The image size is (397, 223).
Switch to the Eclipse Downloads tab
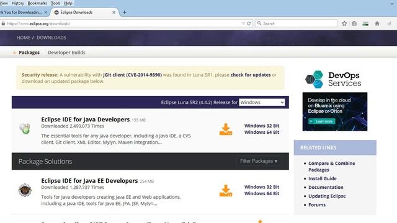84,12
